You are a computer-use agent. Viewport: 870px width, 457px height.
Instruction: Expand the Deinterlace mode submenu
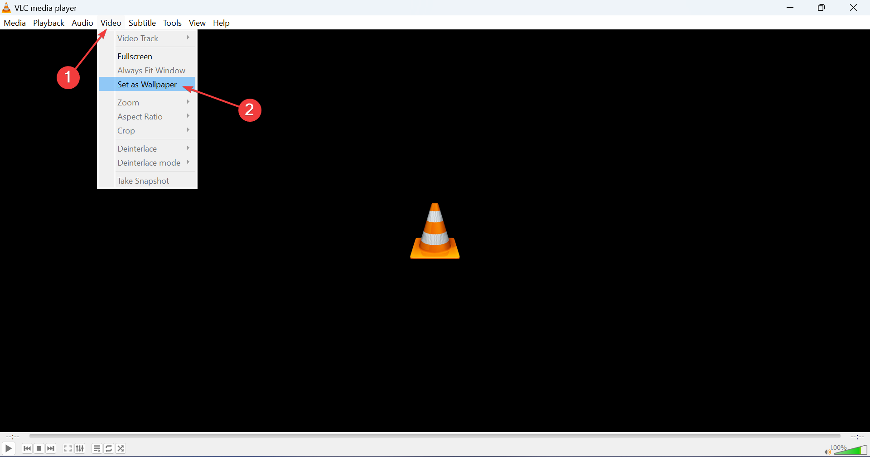click(x=147, y=163)
